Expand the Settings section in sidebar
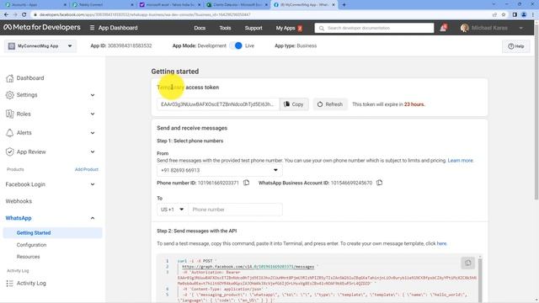 click(93, 95)
